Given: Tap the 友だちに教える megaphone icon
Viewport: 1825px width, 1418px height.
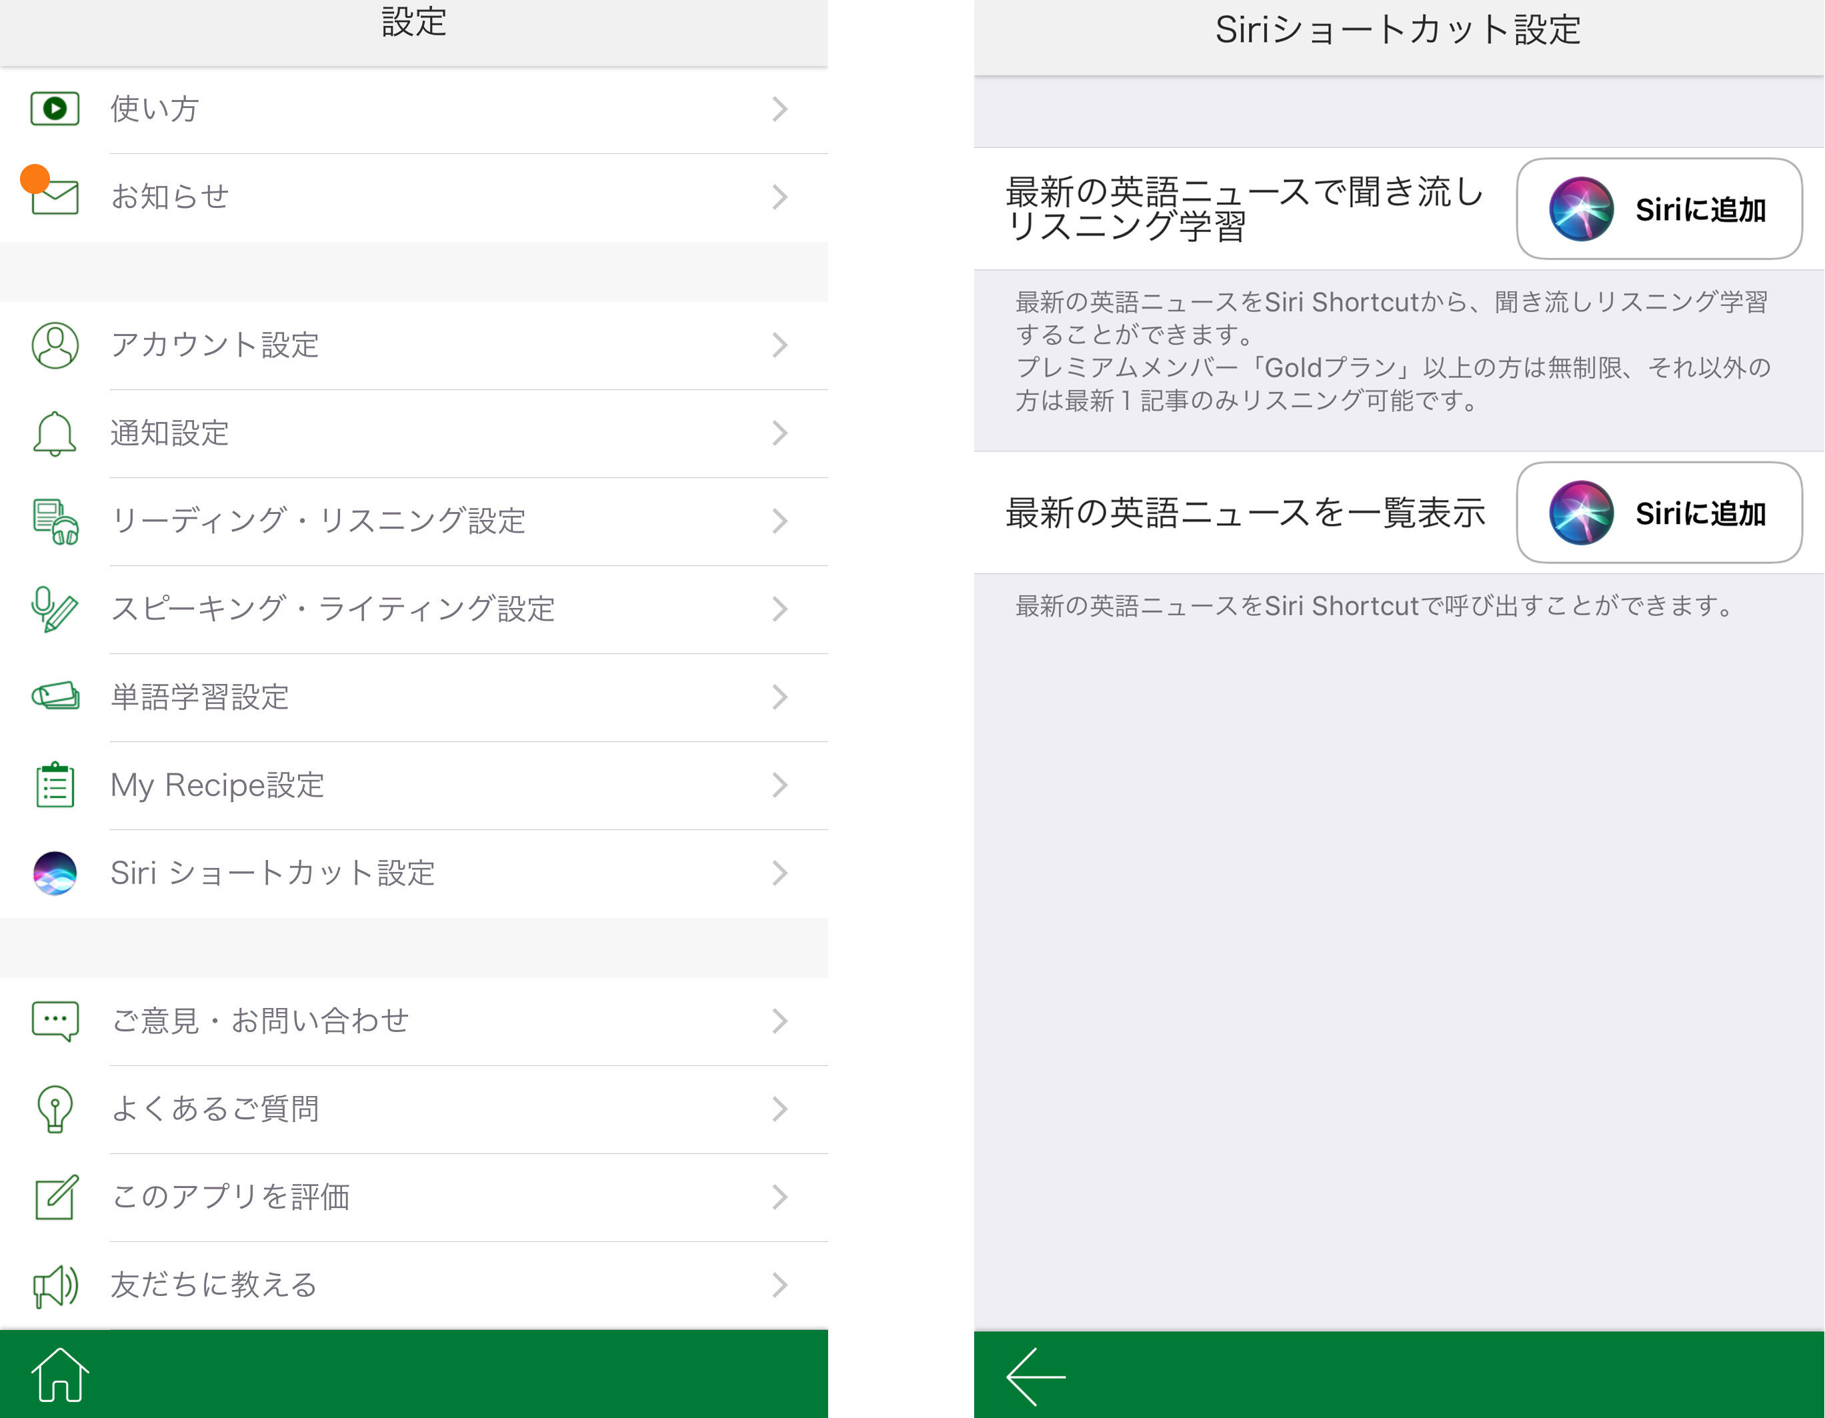Looking at the screenshot, I should [x=55, y=1285].
